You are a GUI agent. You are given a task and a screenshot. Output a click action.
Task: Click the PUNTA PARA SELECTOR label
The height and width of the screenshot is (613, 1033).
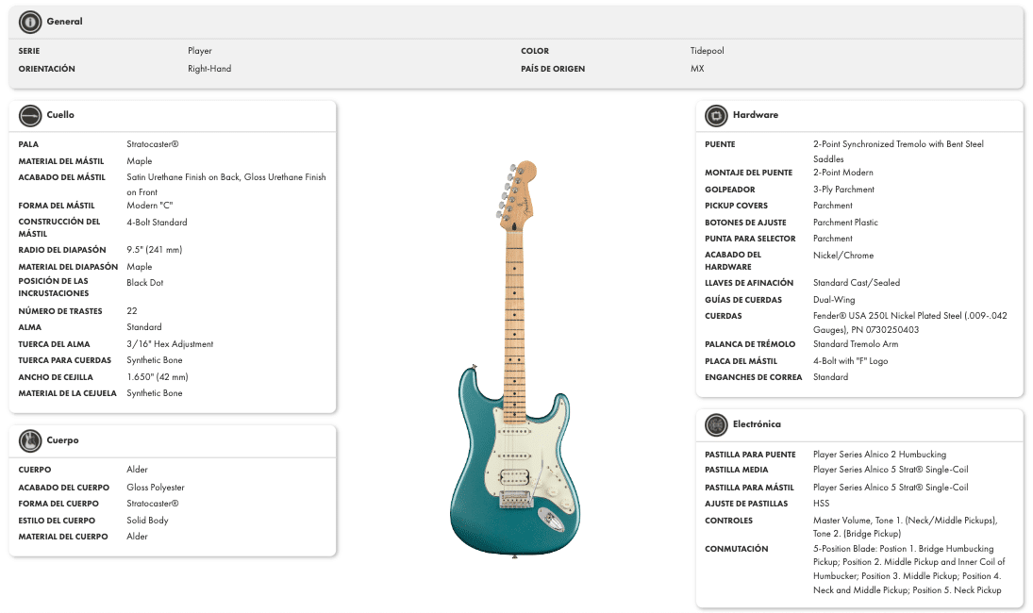pyautogui.click(x=750, y=239)
